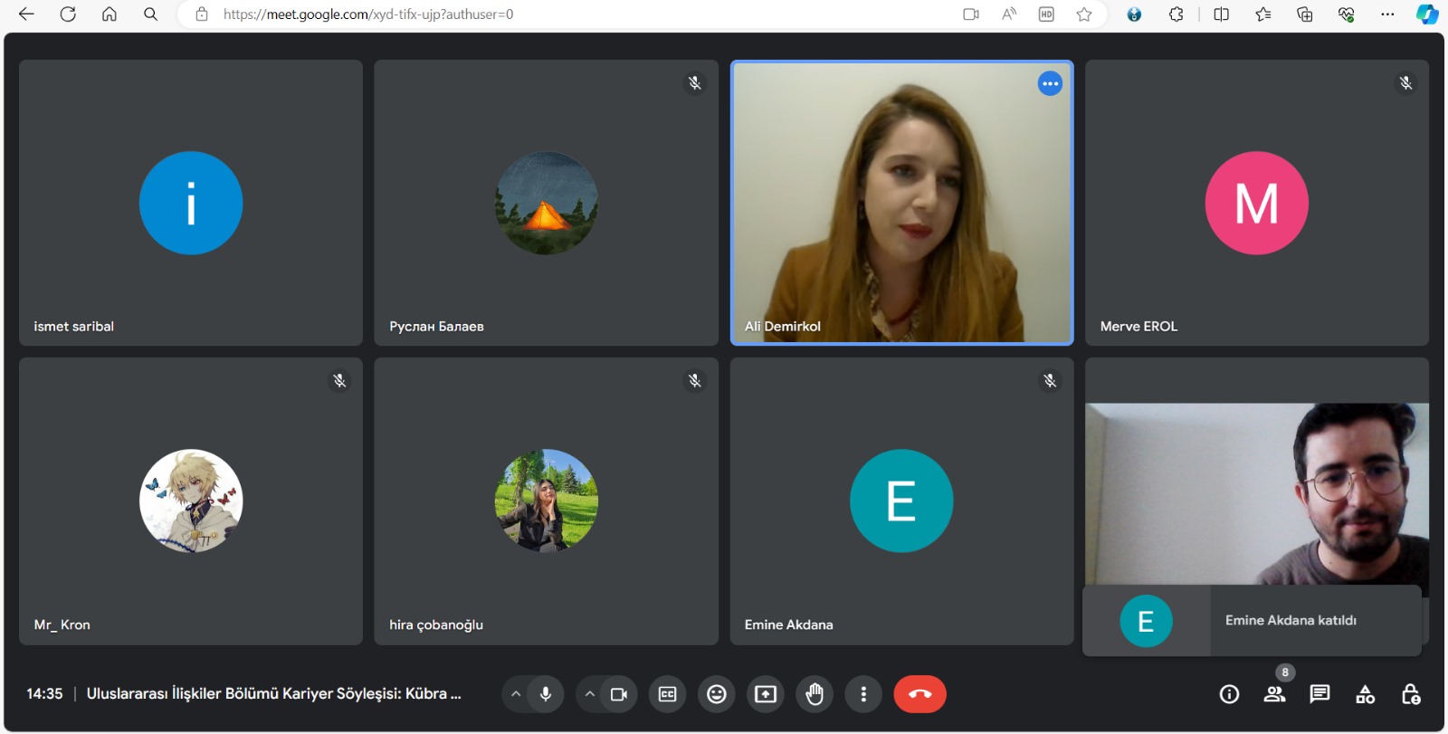Open more options three-dot menu
This screenshot has height=734, width=1448.
(x=863, y=694)
